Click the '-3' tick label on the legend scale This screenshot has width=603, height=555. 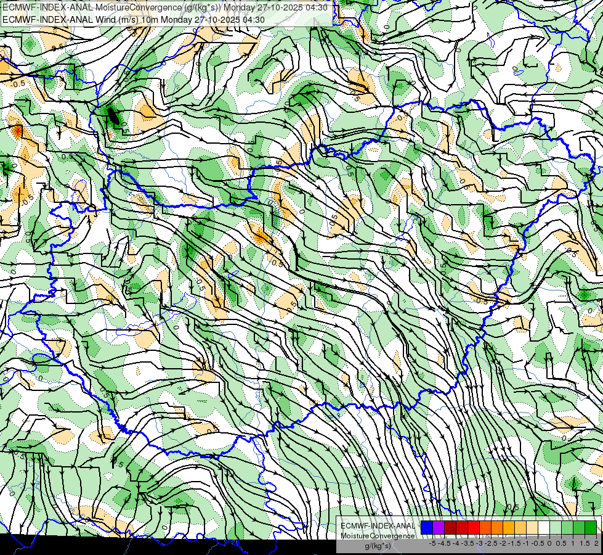[480, 543]
